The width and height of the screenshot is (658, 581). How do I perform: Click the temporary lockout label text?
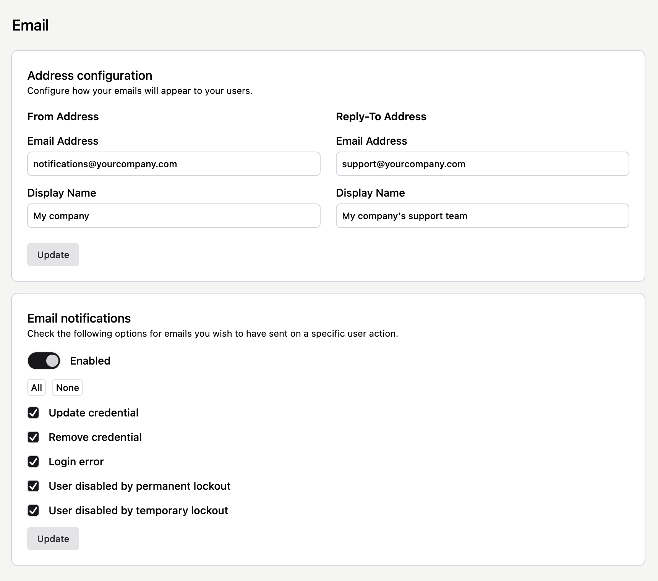click(138, 510)
